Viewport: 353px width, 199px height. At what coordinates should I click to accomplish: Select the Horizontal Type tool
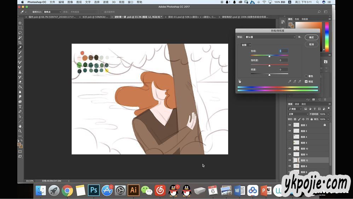click(20, 106)
